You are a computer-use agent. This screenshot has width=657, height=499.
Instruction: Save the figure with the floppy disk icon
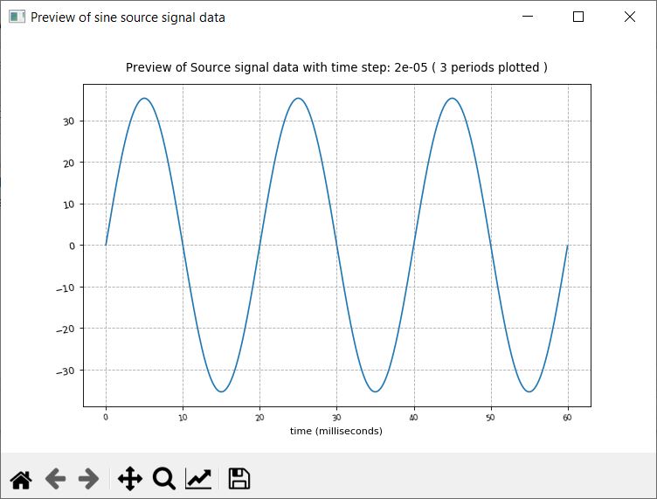[239, 478]
